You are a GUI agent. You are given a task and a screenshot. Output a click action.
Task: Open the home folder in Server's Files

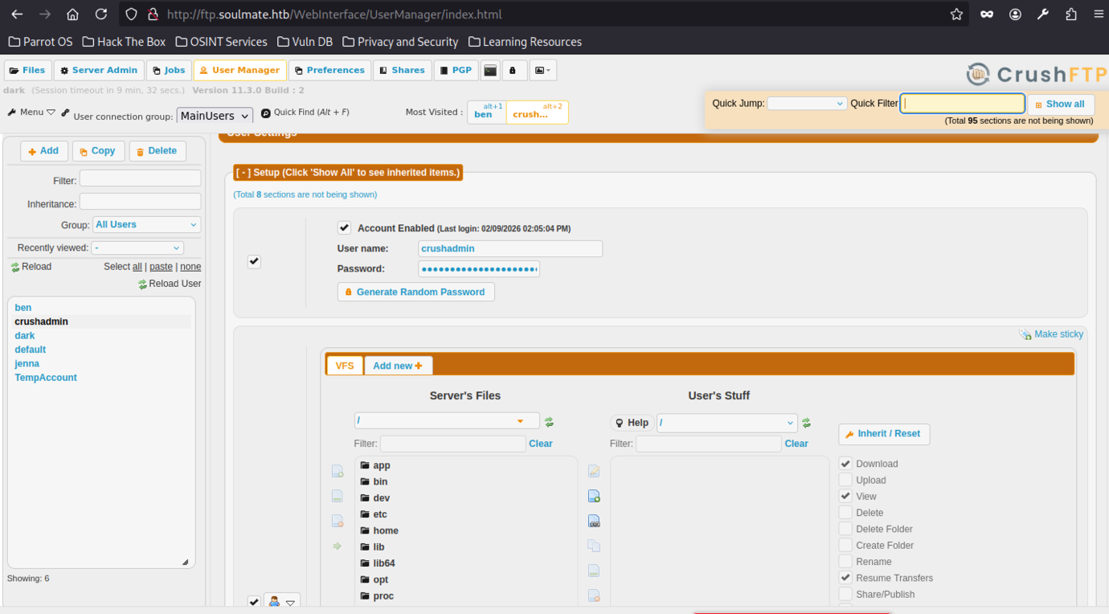click(386, 530)
